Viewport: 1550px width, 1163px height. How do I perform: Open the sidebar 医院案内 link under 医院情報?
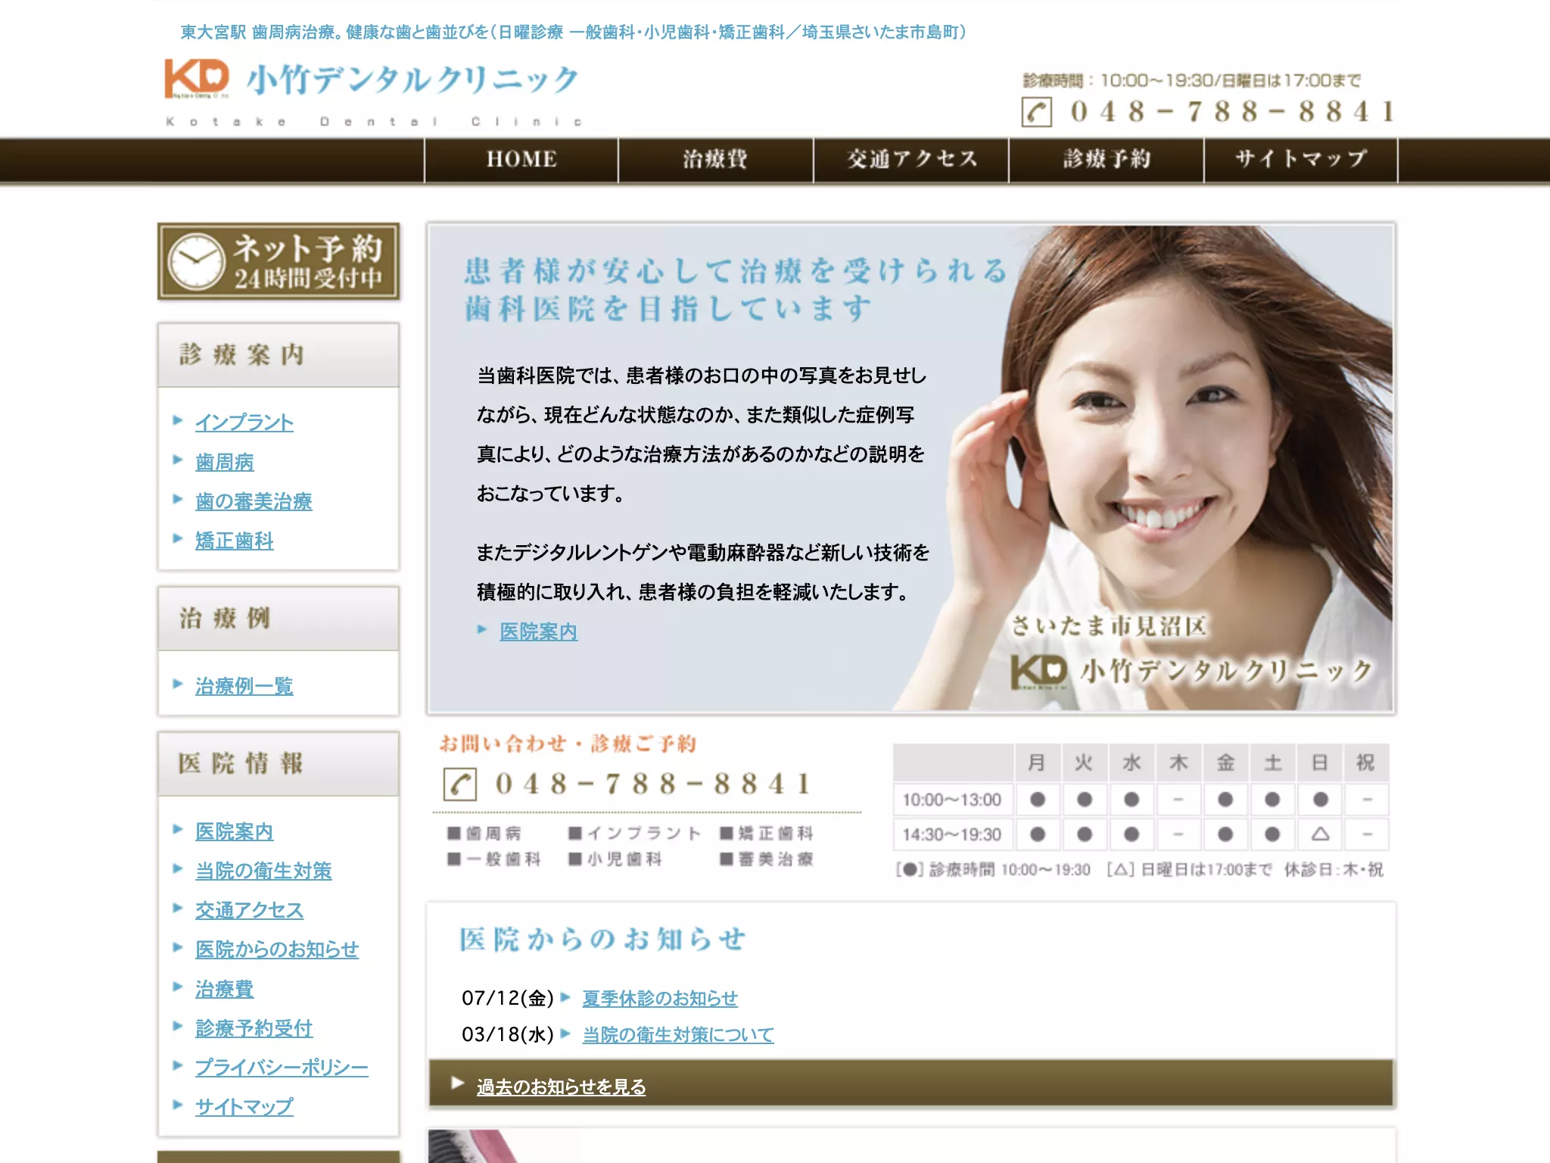(x=235, y=831)
